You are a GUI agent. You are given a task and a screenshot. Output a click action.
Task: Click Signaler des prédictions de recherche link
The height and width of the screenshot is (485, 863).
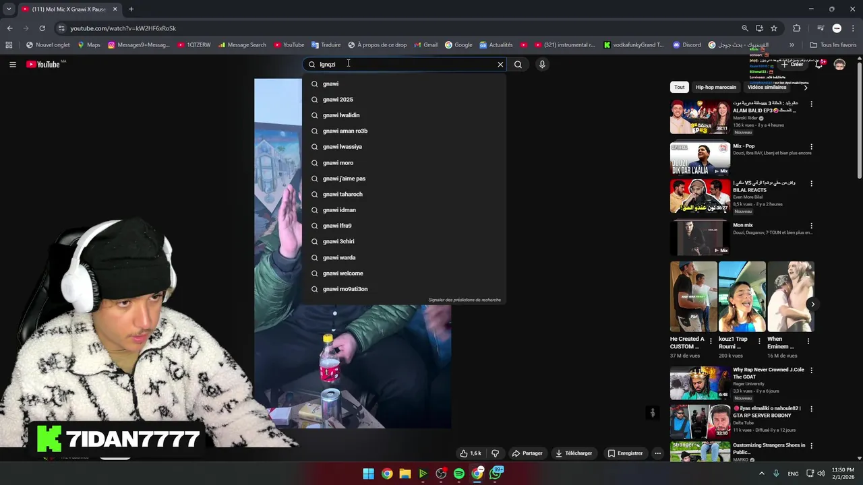tap(465, 300)
